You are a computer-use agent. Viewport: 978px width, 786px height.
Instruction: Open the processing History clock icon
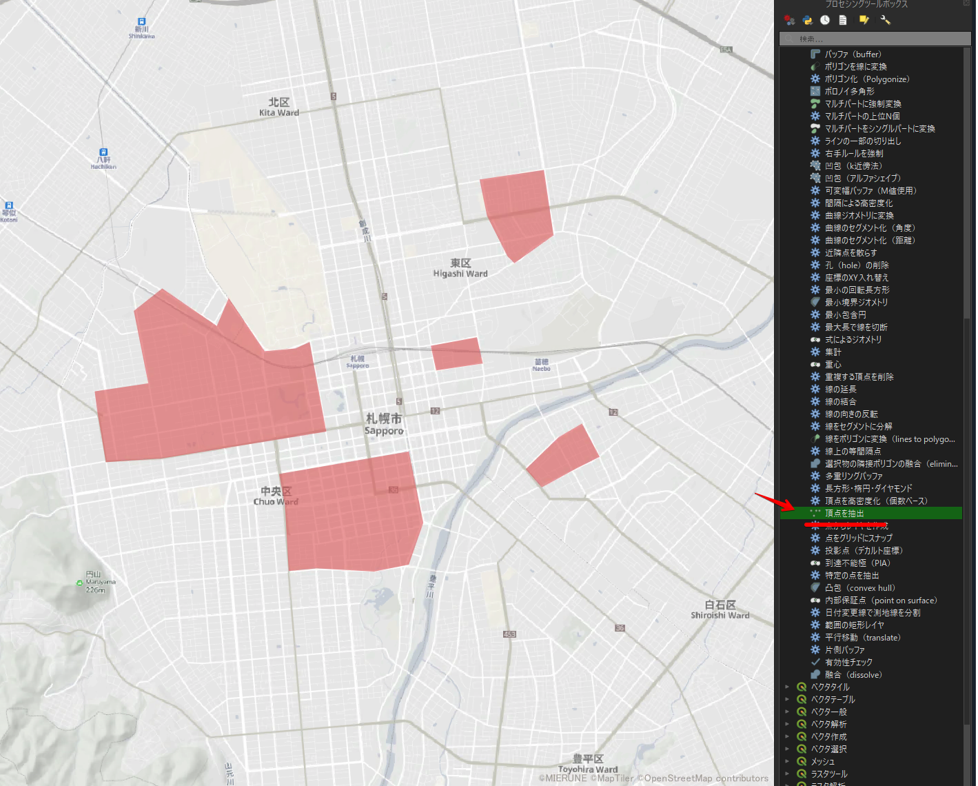pyautogui.click(x=825, y=20)
